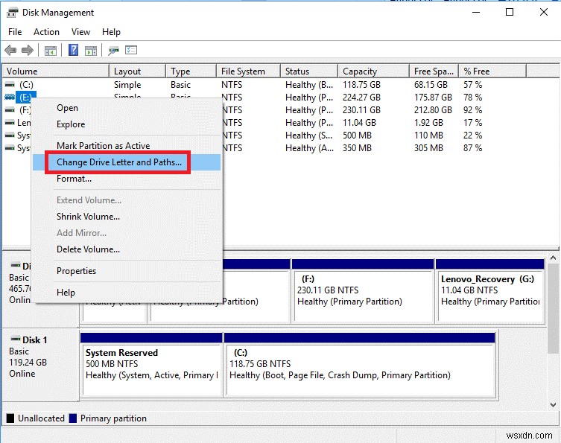Click the blue Primary partition legend swatch
The width and height of the screenshot is (561, 443).
[x=72, y=418]
